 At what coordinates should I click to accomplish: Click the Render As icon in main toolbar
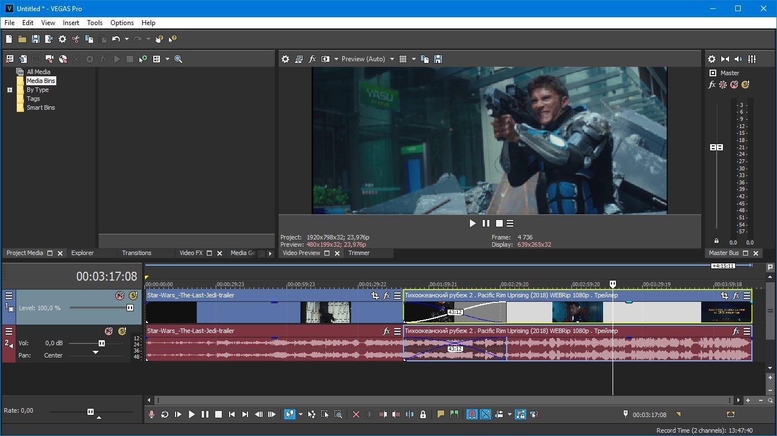coord(49,39)
